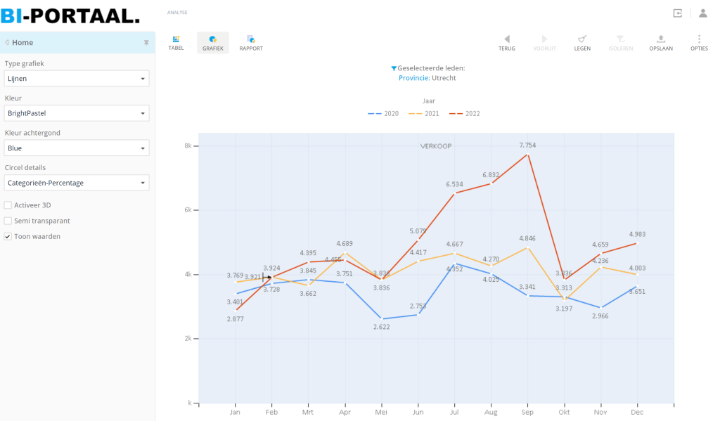The image size is (720, 421).
Task: Expand the Kleur BrightPastel dropdown
Action: point(77,113)
